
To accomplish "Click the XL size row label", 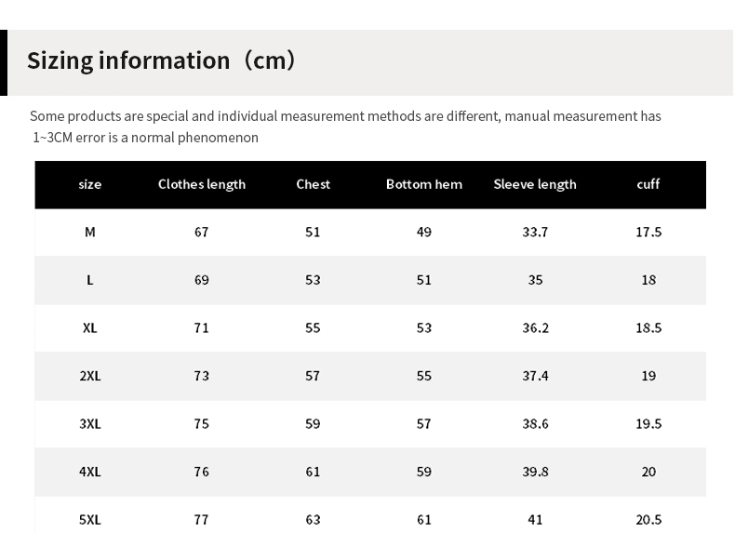I will 90,328.
